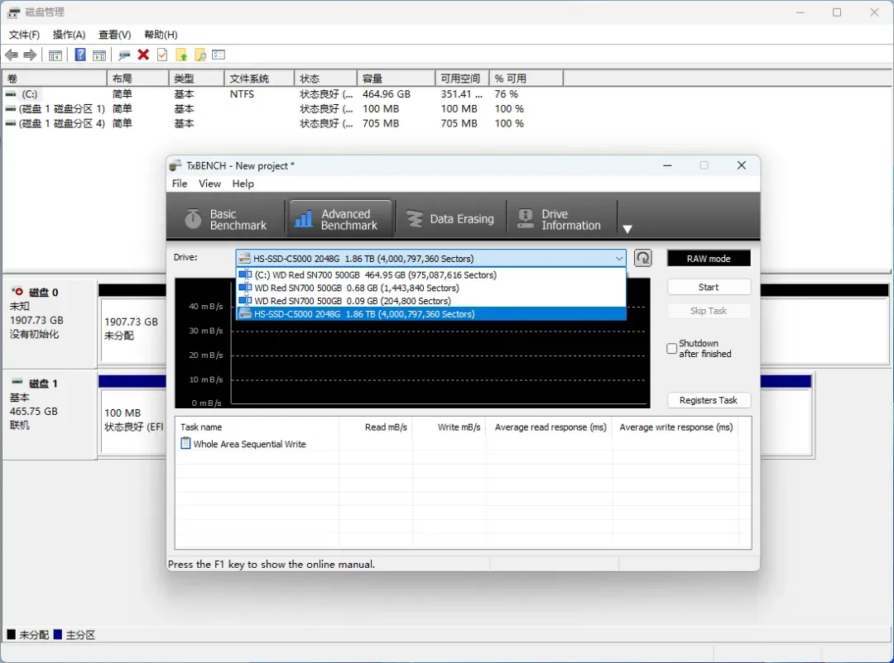Click the blue question mark help icon
This screenshot has height=663, width=894.
click(80, 55)
